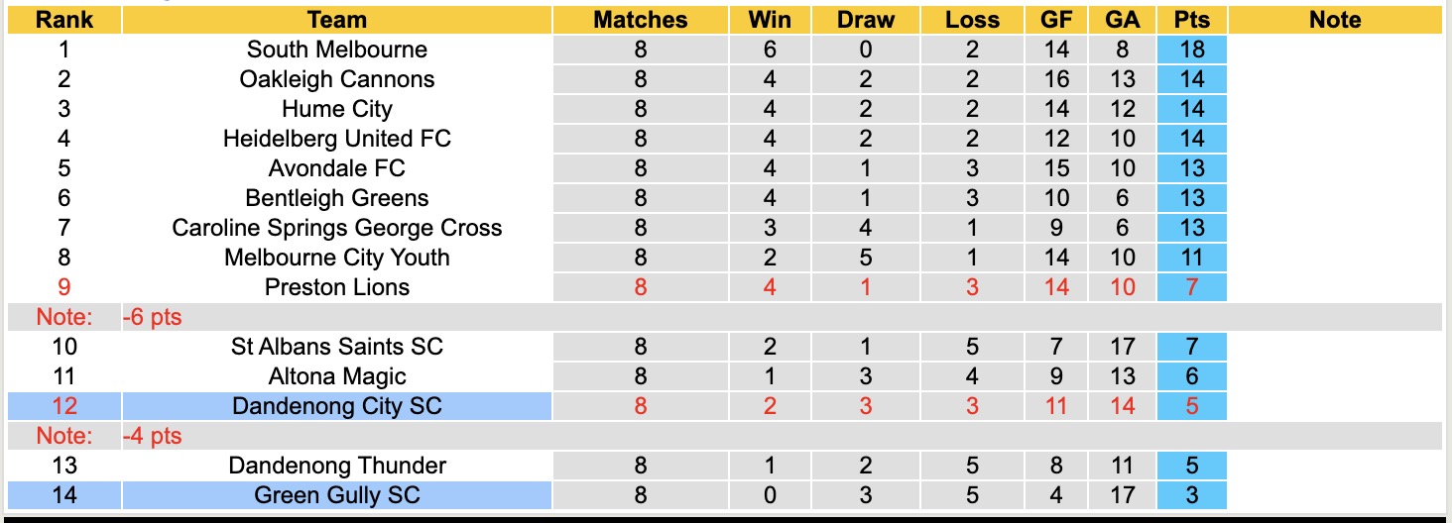1452x523 pixels.
Task: Select the Pts column header
Action: (x=1191, y=20)
